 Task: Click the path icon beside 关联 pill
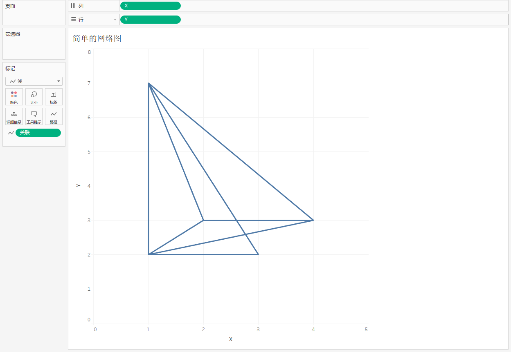tap(11, 133)
